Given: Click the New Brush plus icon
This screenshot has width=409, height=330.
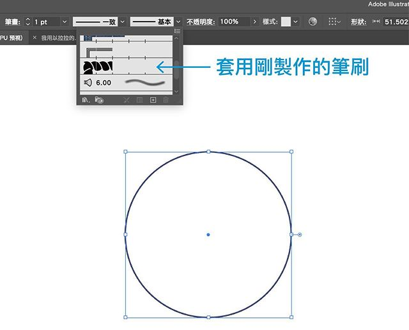Looking at the screenshot, I should click(x=153, y=100).
